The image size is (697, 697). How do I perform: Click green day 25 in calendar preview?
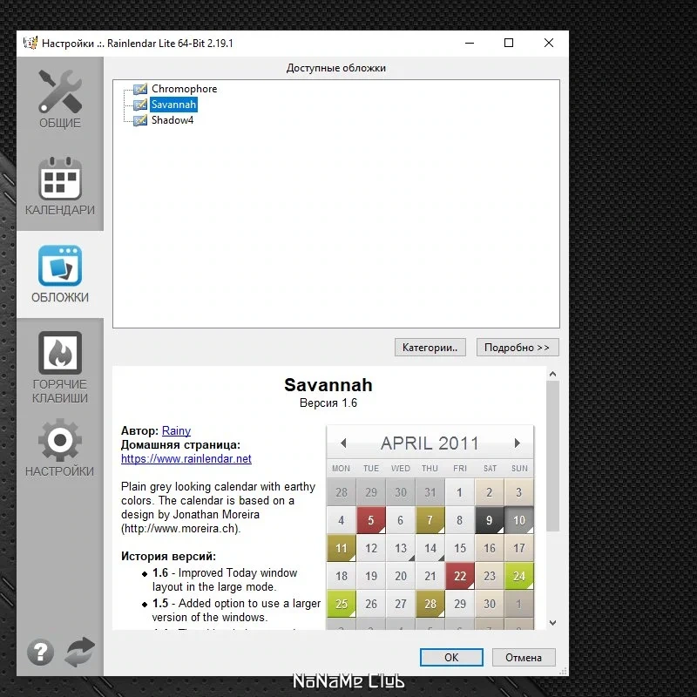coord(341,604)
